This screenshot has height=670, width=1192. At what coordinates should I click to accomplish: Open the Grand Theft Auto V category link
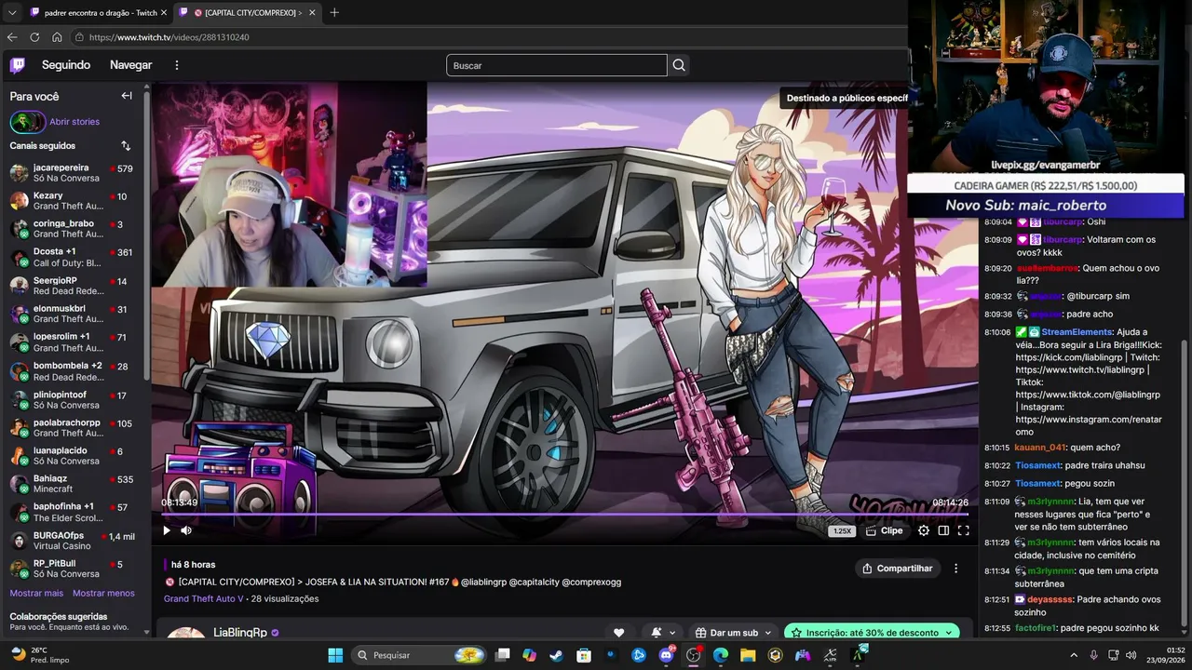[x=203, y=599]
